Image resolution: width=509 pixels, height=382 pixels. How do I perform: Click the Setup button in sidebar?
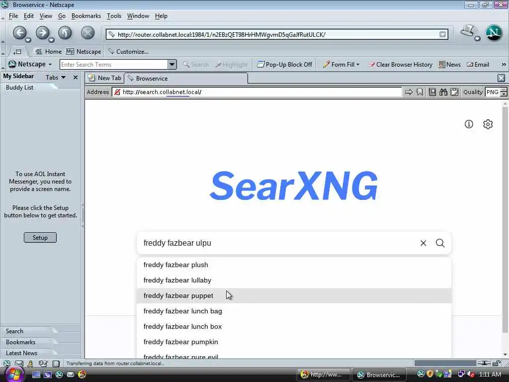[x=40, y=237]
